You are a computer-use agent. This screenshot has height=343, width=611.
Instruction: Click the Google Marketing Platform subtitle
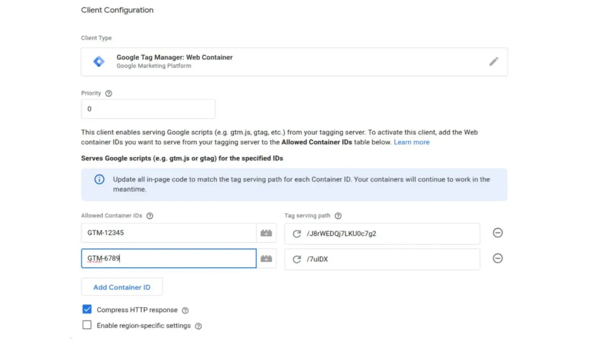click(x=154, y=66)
